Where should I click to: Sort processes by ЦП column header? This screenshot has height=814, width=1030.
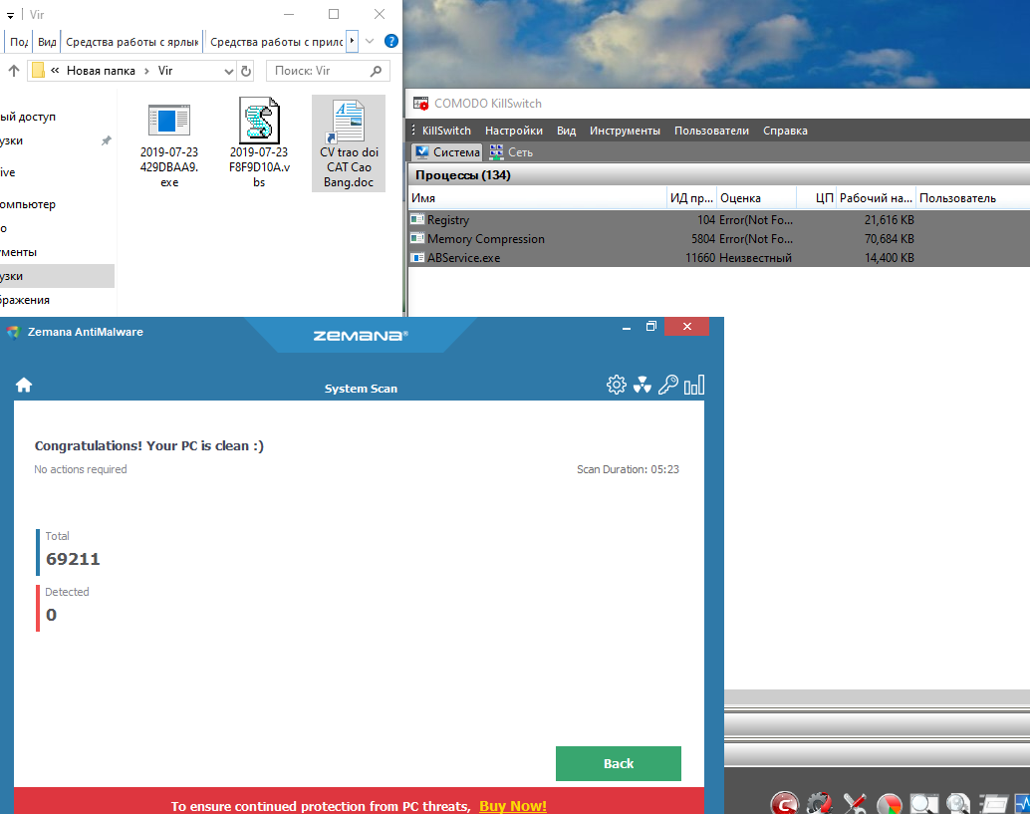click(817, 197)
